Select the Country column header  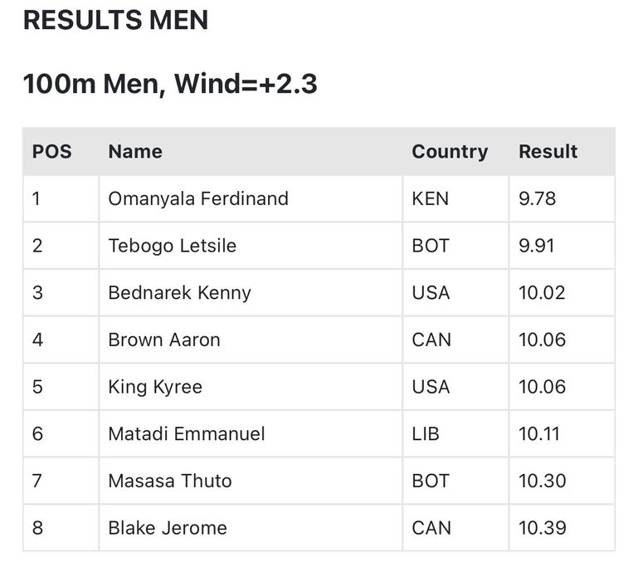(x=450, y=152)
